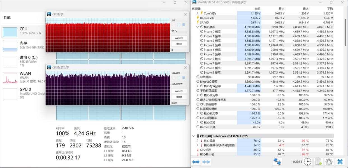Toggle first checkbox in CPU封装 temperature graph window

tap(174, 25)
